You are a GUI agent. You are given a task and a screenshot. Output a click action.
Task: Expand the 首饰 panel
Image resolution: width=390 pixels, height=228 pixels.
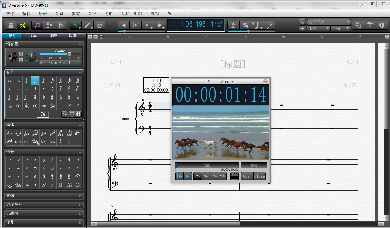44,196
